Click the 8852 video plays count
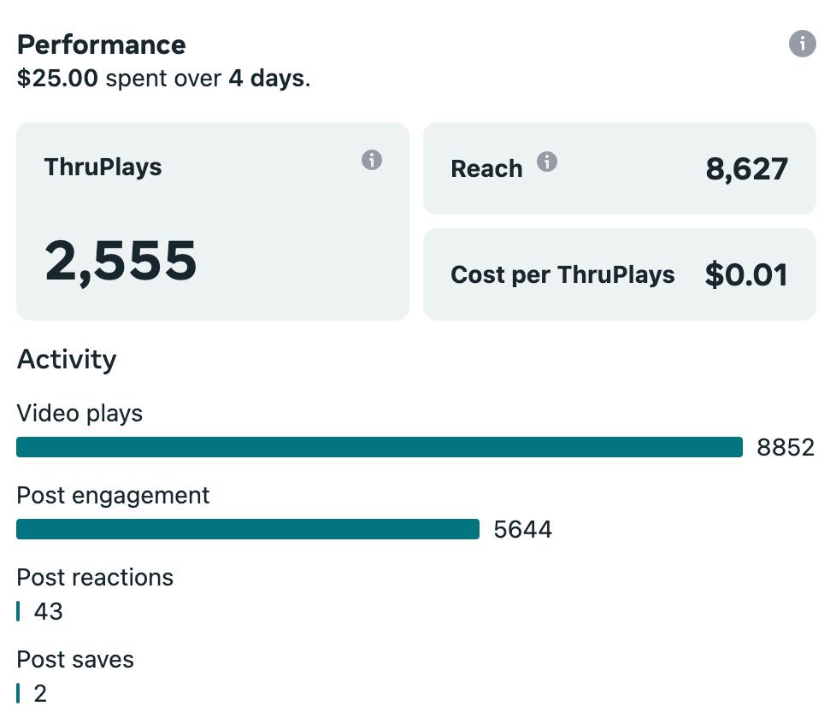Screen dimensions: 836x718 [785, 447]
